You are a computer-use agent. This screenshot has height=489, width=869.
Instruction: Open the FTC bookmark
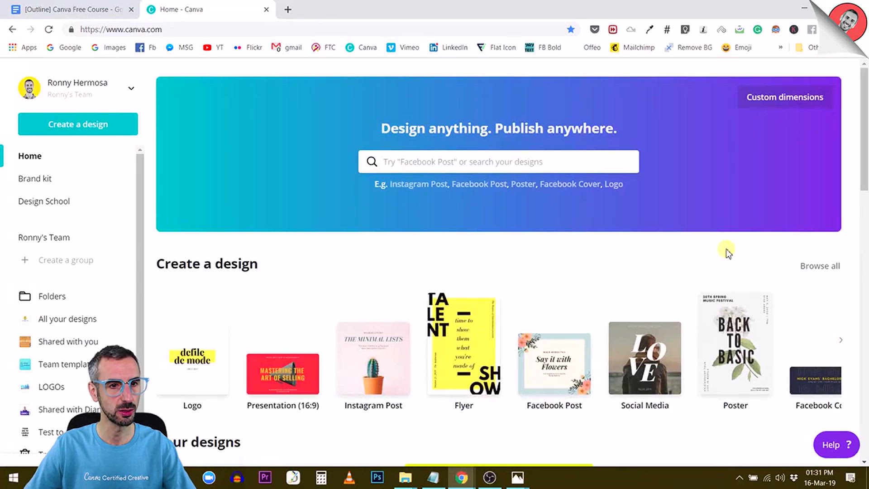[324, 47]
